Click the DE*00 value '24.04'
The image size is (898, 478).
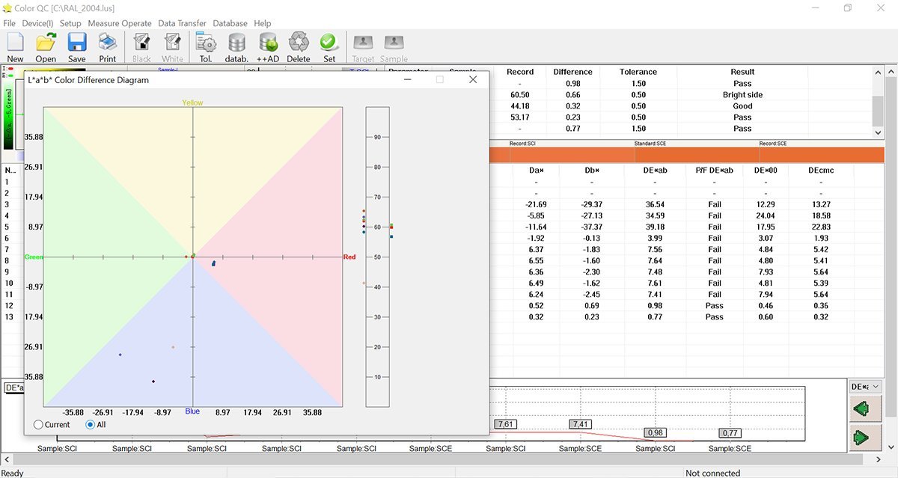tap(767, 215)
